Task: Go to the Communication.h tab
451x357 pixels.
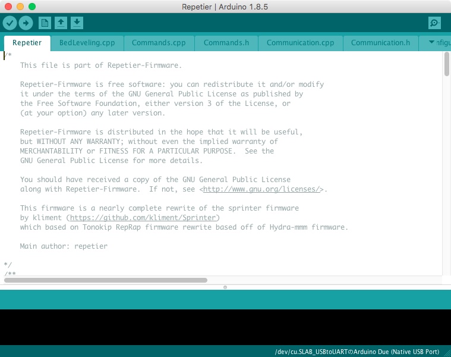Action: (380, 43)
